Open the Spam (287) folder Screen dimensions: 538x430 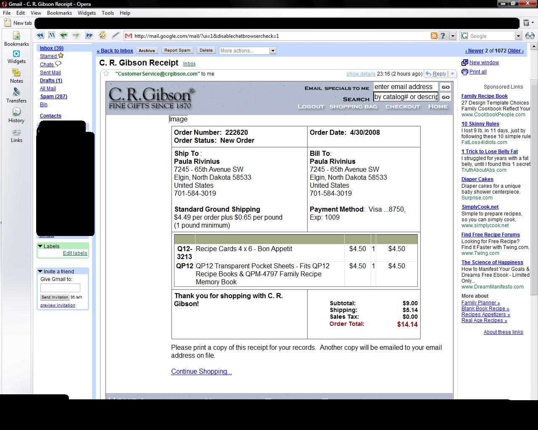tap(53, 97)
